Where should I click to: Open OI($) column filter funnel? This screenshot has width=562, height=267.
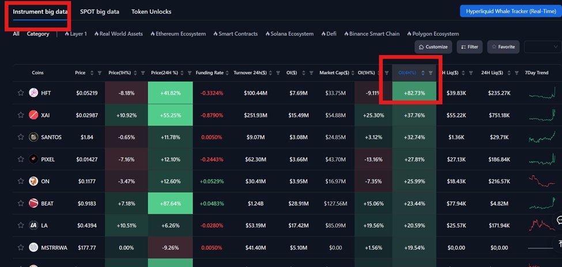tap(311, 73)
